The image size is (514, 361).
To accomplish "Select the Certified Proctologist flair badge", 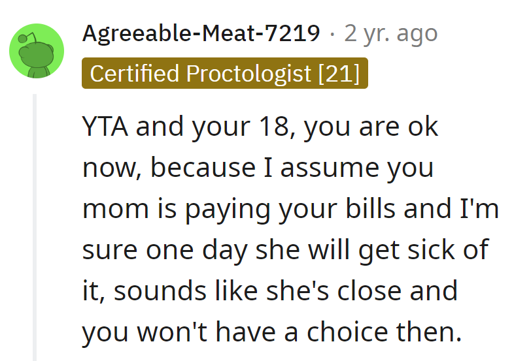I will pyautogui.click(x=225, y=73).
